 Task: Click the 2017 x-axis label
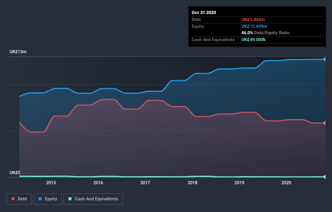coord(145,183)
